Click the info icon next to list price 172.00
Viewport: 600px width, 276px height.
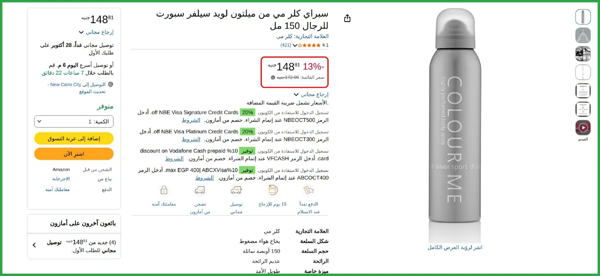tap(273, 77)
